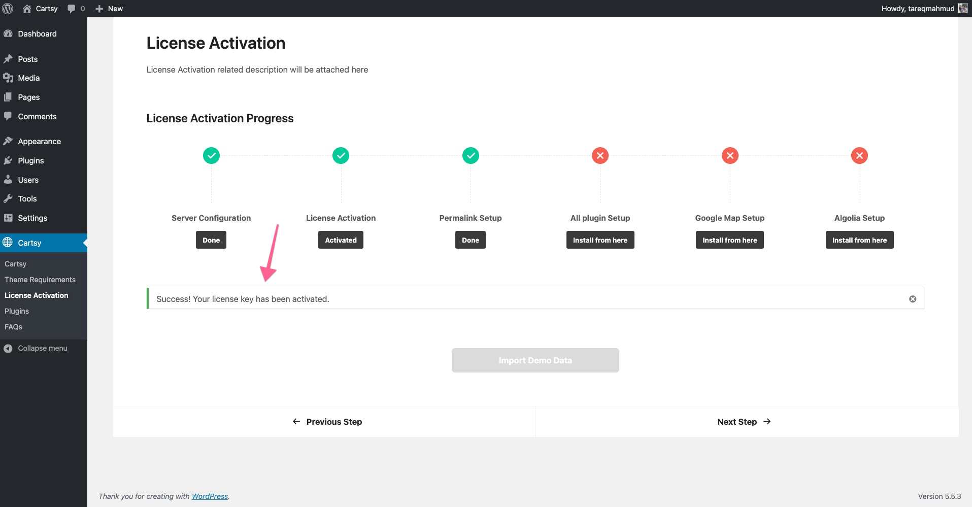The image size is (972, 507).
Task: Click the Settings sliders icon
Action: (x=8, y=218)
